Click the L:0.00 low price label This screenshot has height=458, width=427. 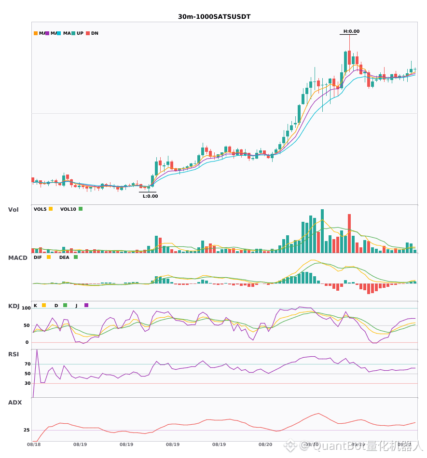pyautogui.click(x=150, y=196)
